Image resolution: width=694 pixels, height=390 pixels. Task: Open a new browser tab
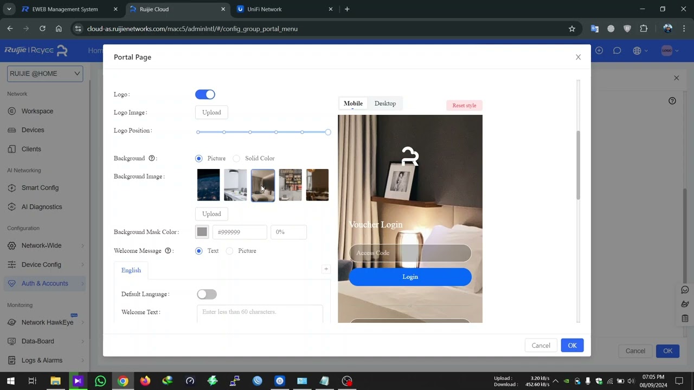click(347, 9)
